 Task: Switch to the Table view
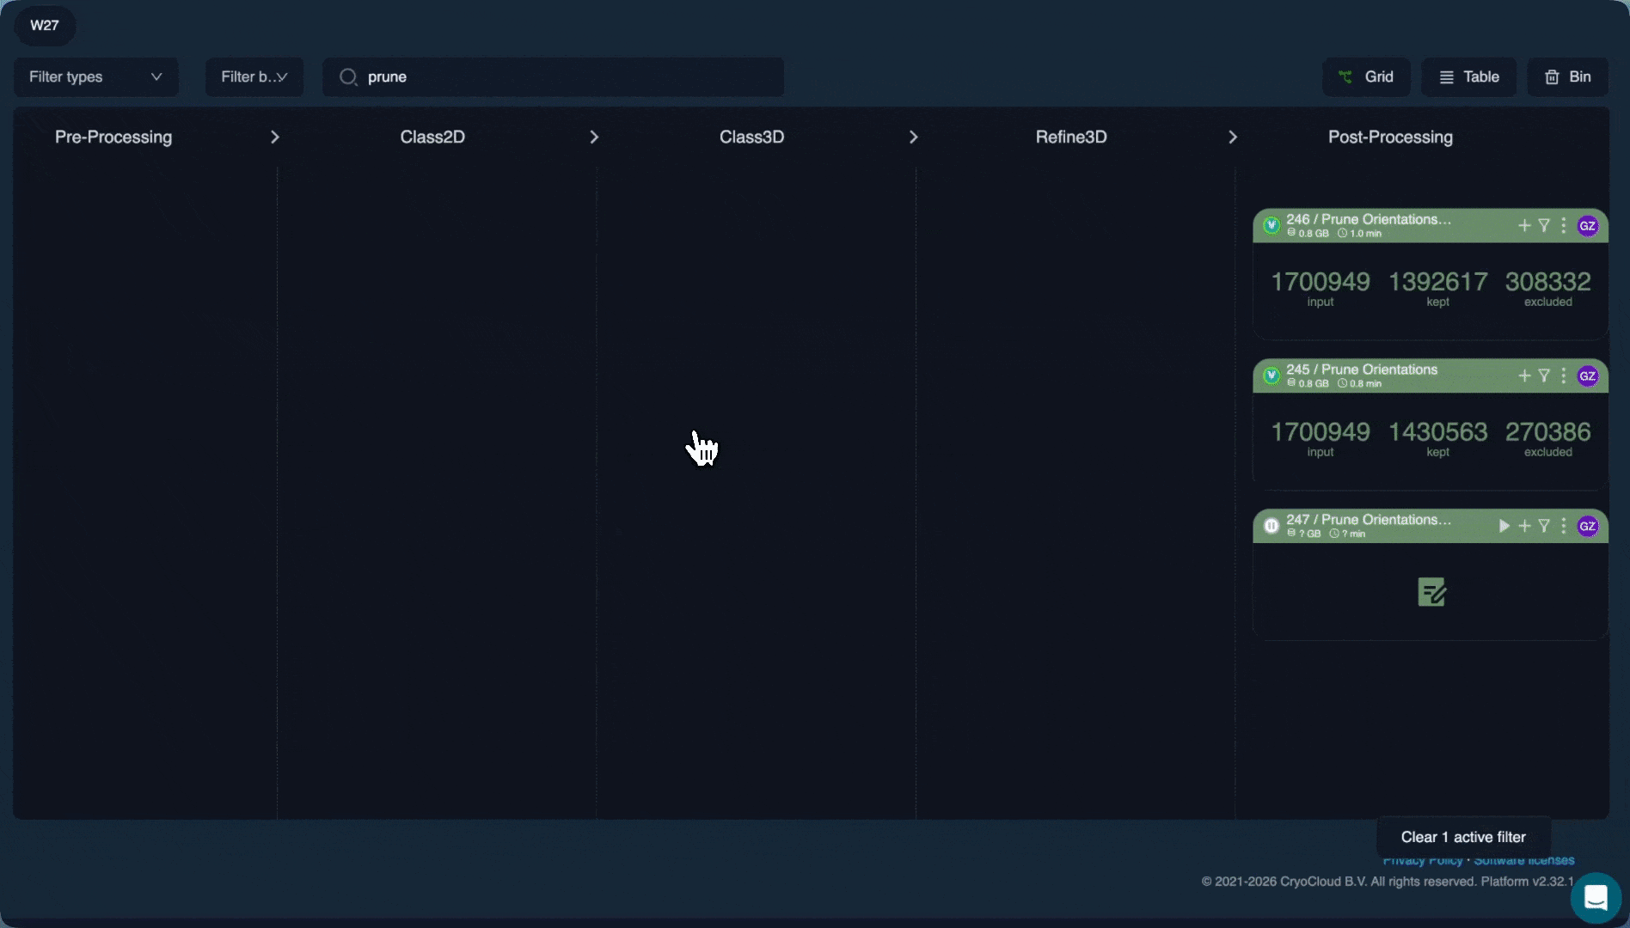point(1469,77)
